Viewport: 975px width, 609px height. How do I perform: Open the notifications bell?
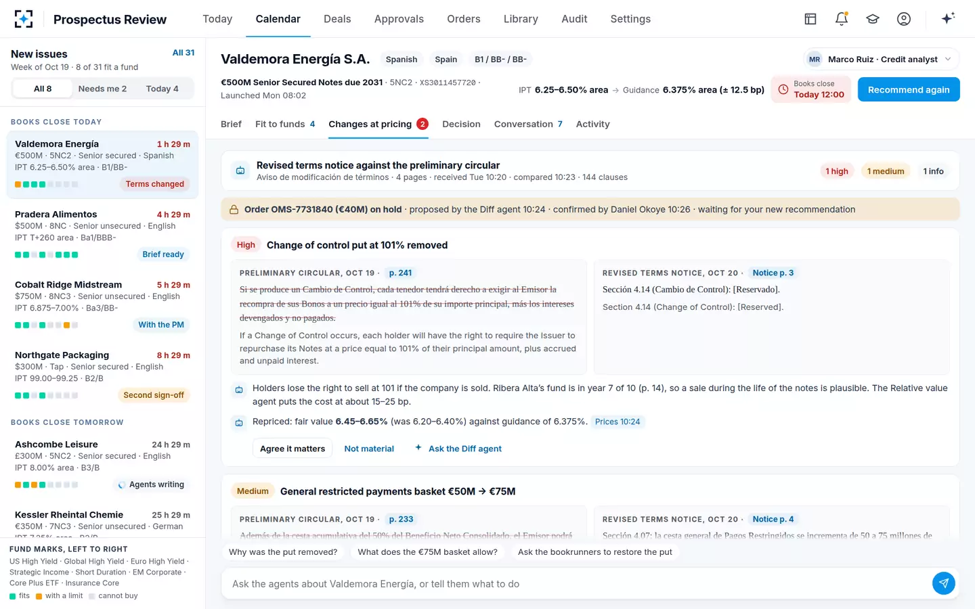coord(842,19)
